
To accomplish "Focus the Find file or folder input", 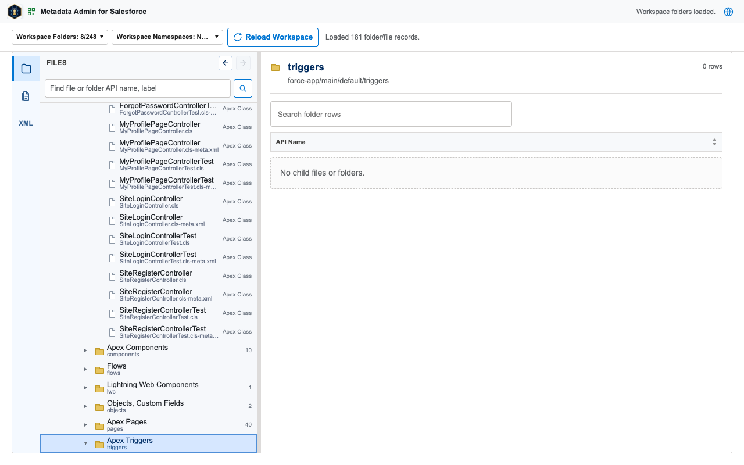I will [138, 88].
